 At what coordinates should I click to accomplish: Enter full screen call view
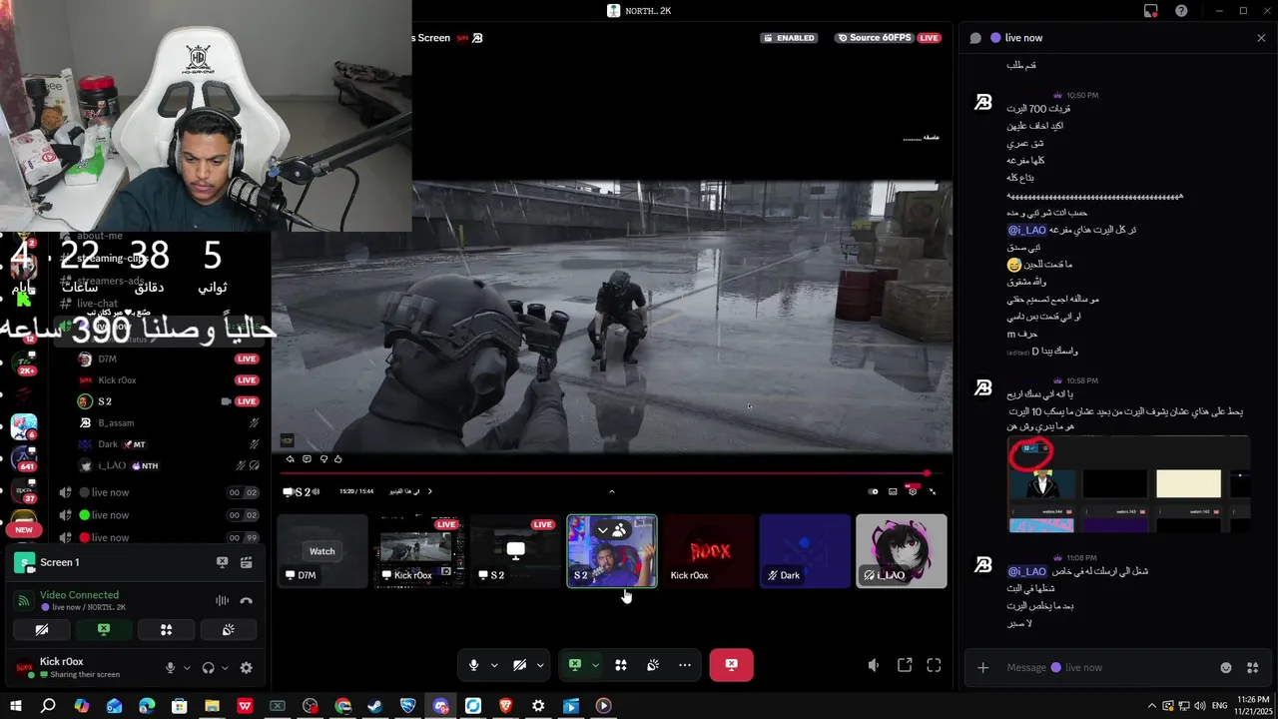[934, 665]
